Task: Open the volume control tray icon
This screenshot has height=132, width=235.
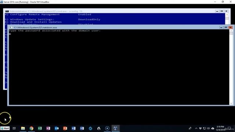Action: tap(209, 128)
